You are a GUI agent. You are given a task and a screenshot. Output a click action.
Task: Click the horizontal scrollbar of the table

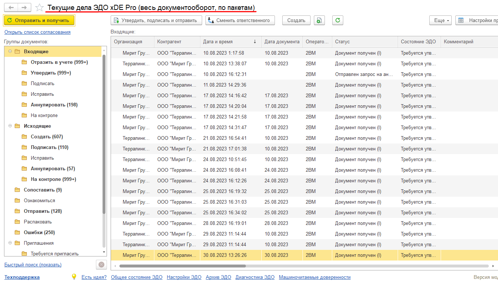(x=183, y=266)
